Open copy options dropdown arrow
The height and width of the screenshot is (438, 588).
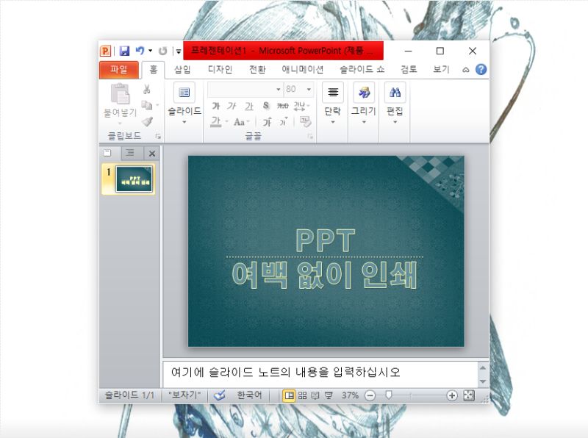(157, 105)
